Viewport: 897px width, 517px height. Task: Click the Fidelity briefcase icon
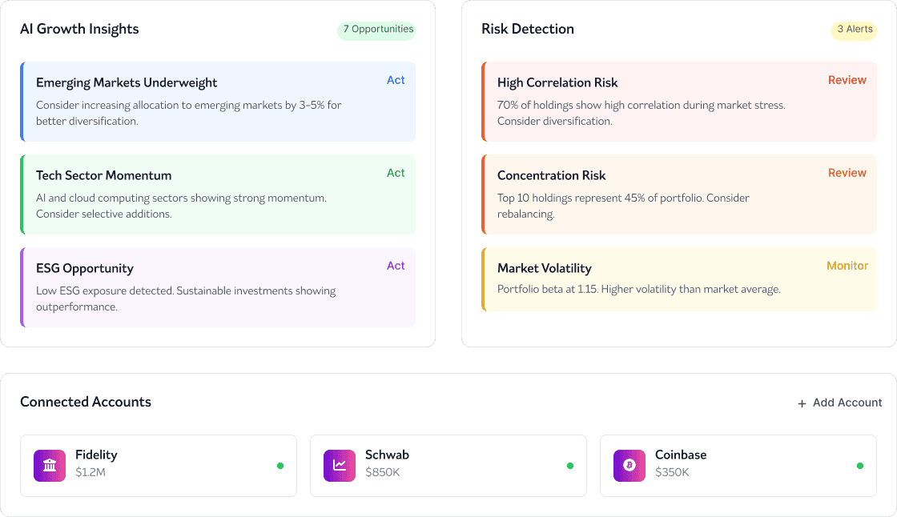pos(49,465)
